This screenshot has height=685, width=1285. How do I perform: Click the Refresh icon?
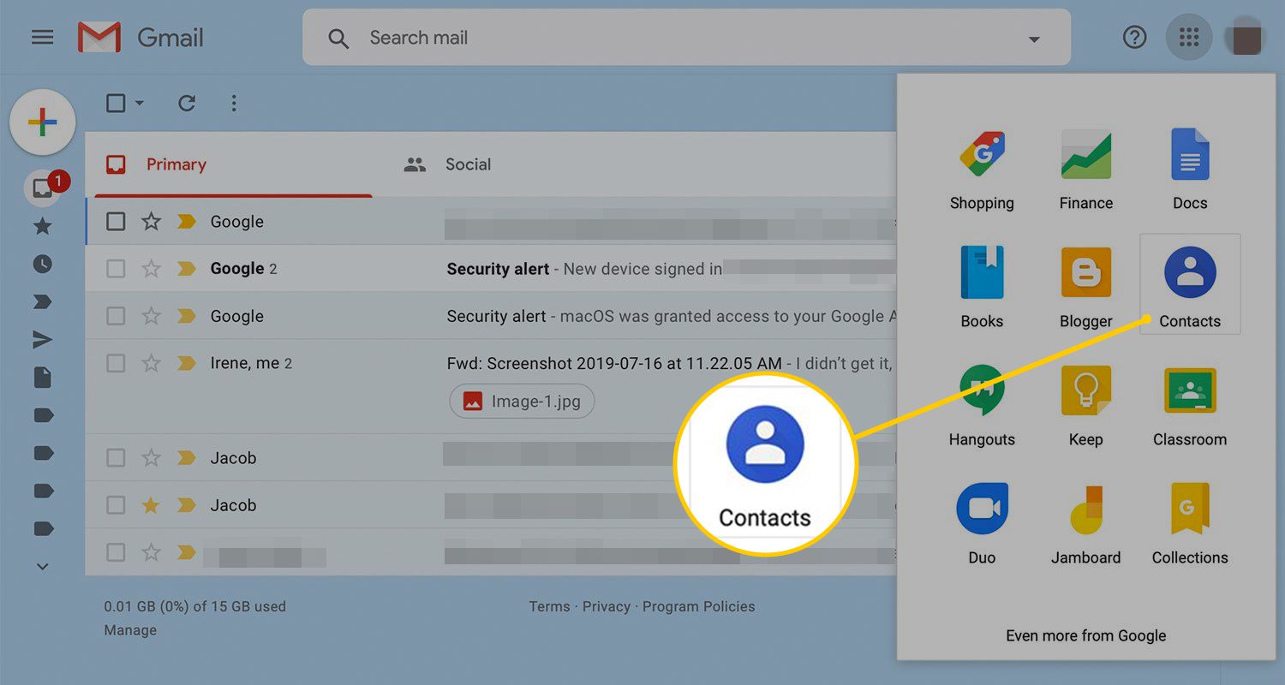(187, 104)
